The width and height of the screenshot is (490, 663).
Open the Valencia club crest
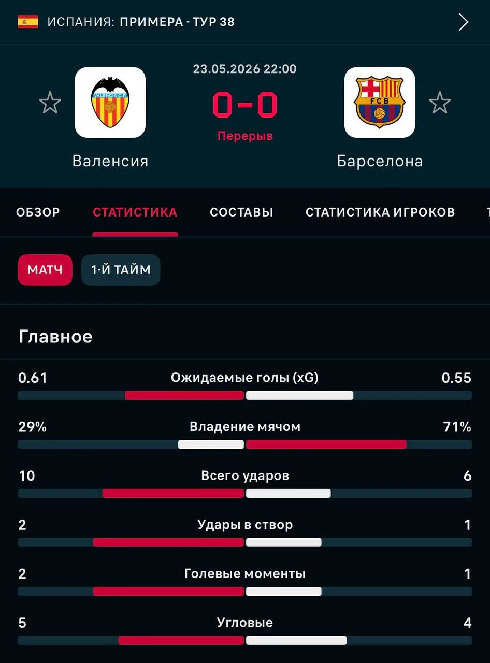tap(110, 103)
